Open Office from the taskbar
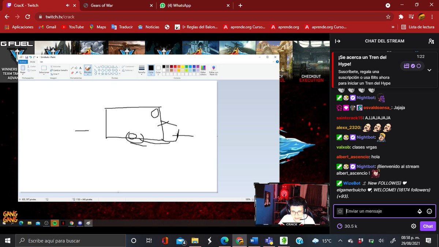The width and height of the screenshot is (439, 247). pos(165,240)
